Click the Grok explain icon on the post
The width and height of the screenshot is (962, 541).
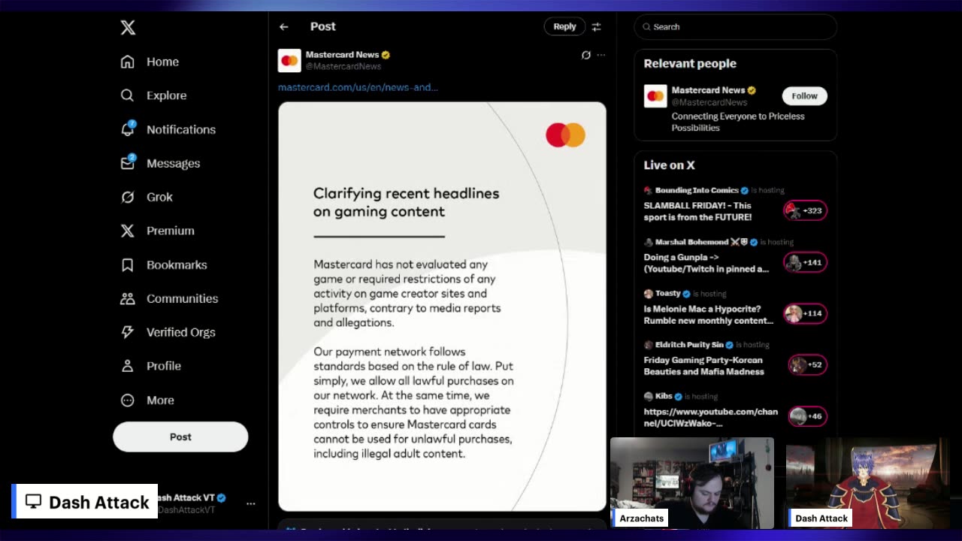click(586, 55)
